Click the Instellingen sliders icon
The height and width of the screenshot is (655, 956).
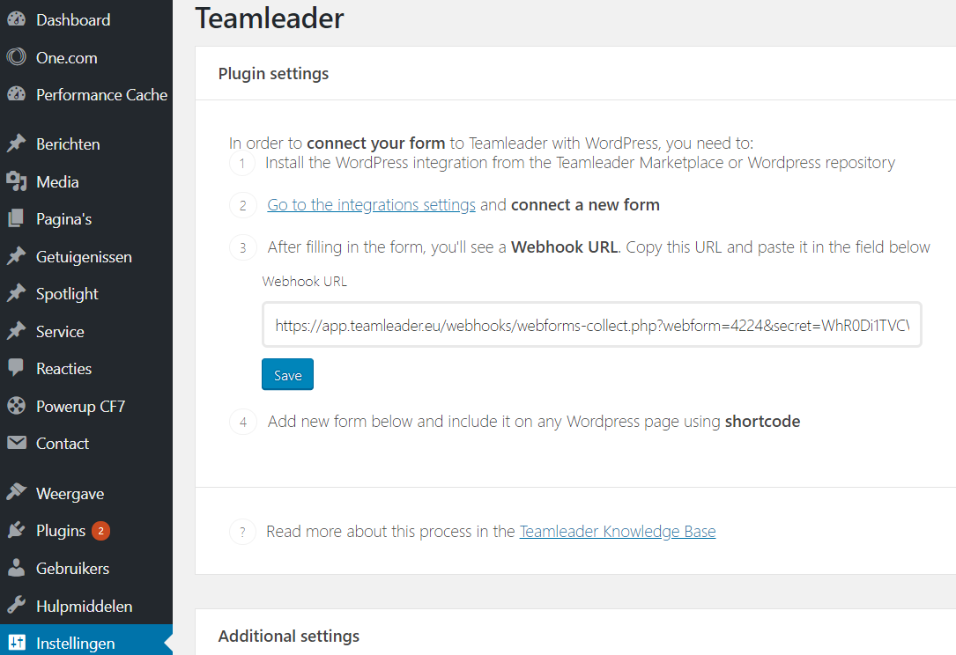[x=17, y=643]
